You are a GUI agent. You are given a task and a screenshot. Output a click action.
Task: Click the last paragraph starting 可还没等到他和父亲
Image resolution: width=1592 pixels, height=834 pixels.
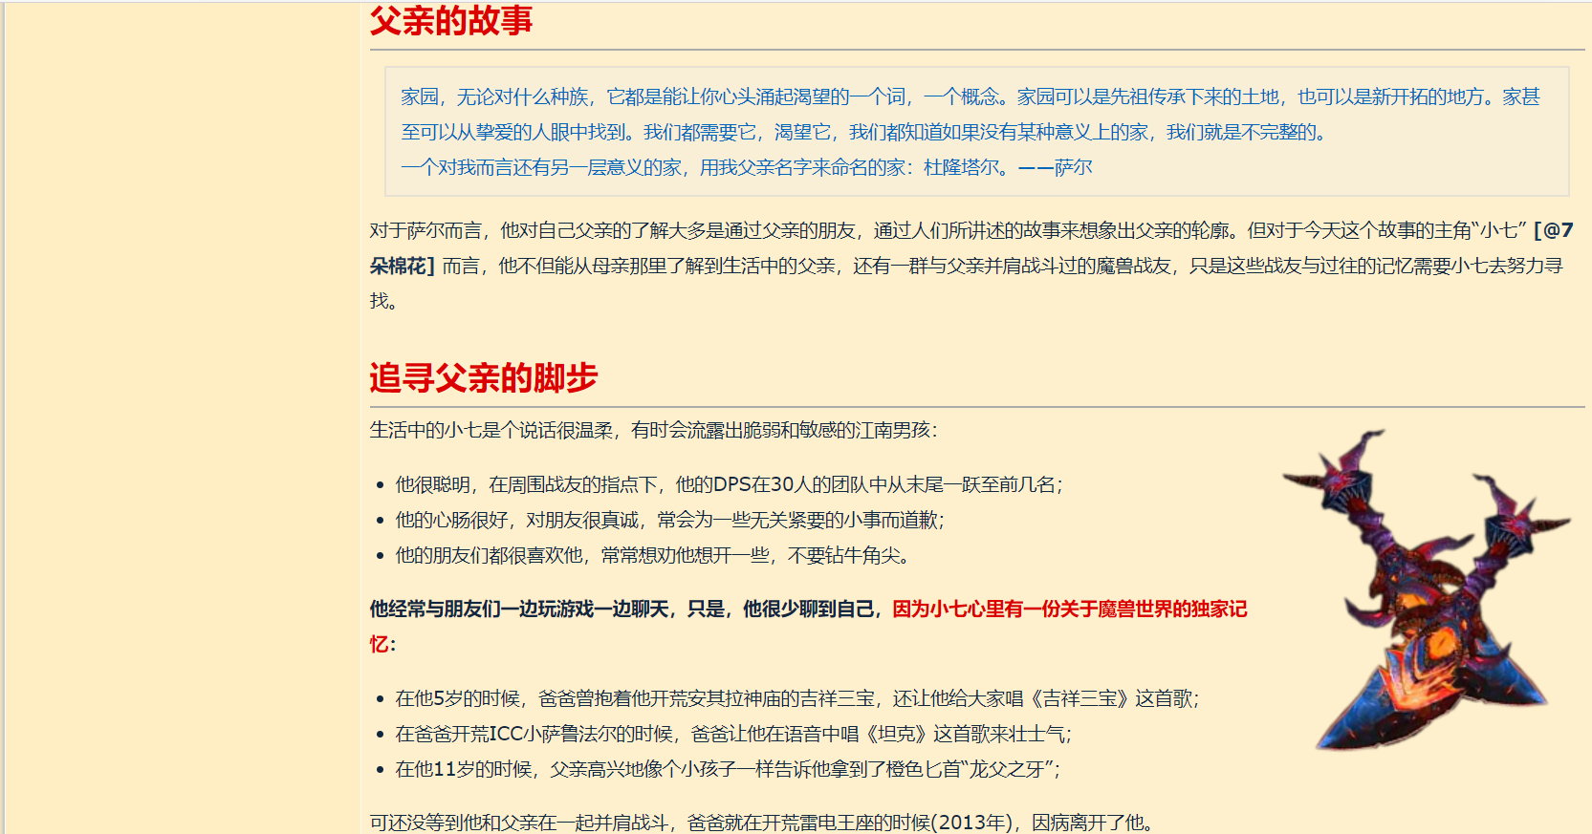coord(765,823)
